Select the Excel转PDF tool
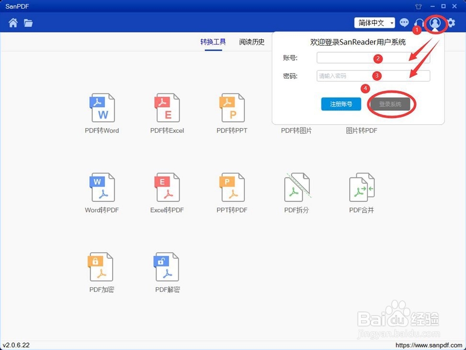 tap(167, 193)
